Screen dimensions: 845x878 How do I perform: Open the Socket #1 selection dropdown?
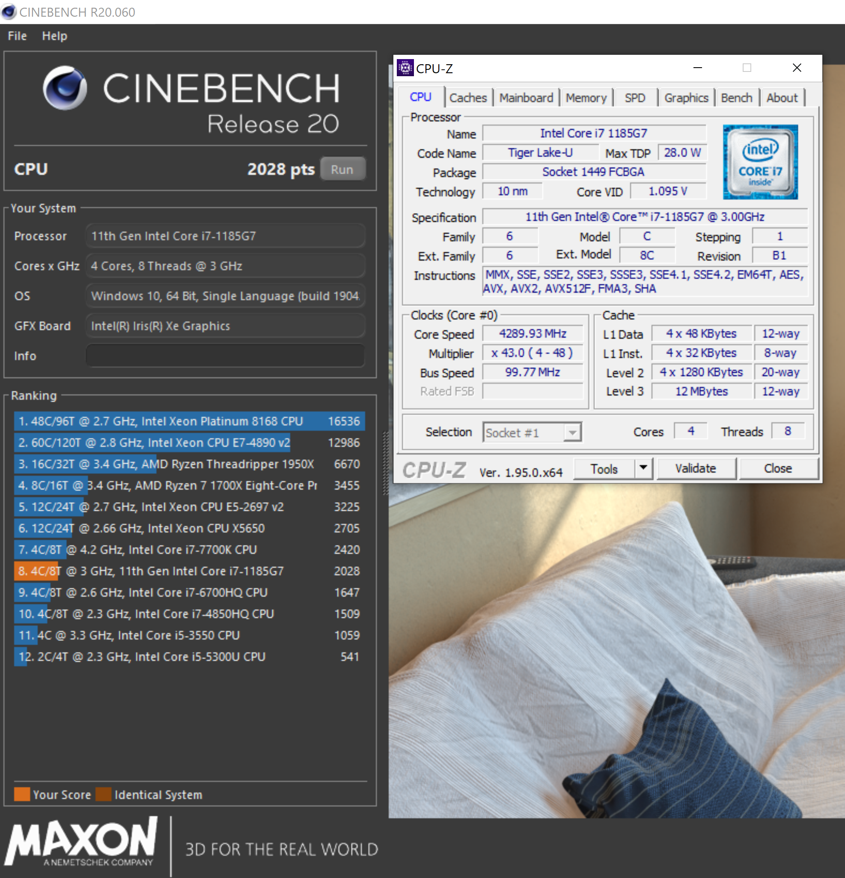pyautogui.click(x=532, y=432)
